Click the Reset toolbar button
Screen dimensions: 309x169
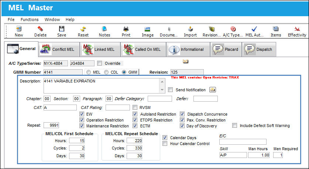pos(83,32)
